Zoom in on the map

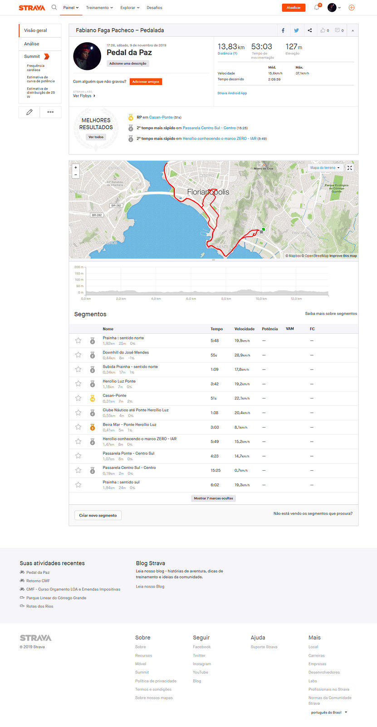(x=76, y=168)
